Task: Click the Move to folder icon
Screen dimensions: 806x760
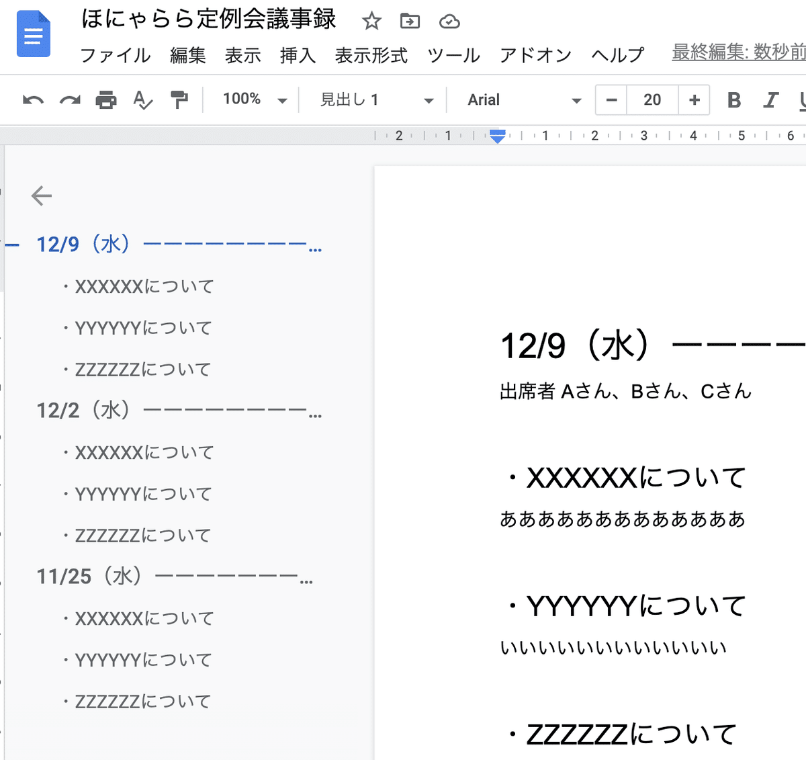Action: [x=410, y=20]
